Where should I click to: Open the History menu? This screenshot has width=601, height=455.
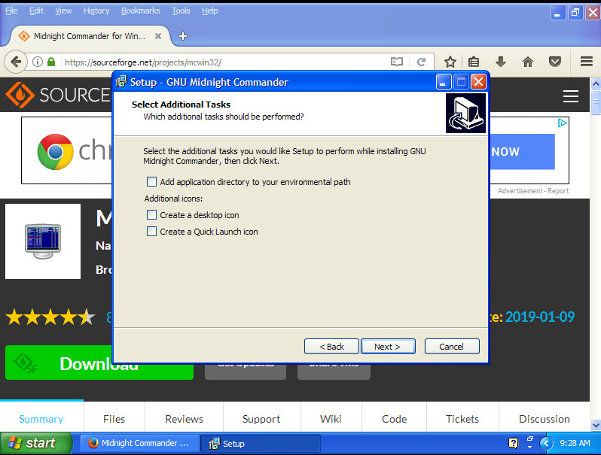96,11
